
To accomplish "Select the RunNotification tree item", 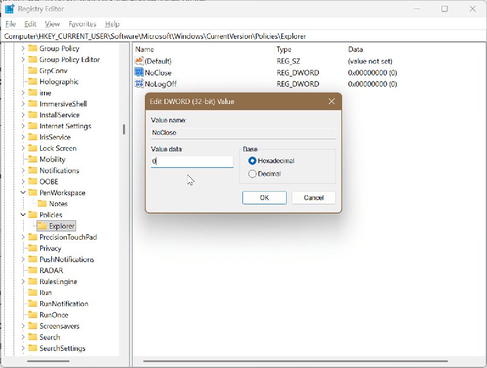I will (x=64, y=304).
